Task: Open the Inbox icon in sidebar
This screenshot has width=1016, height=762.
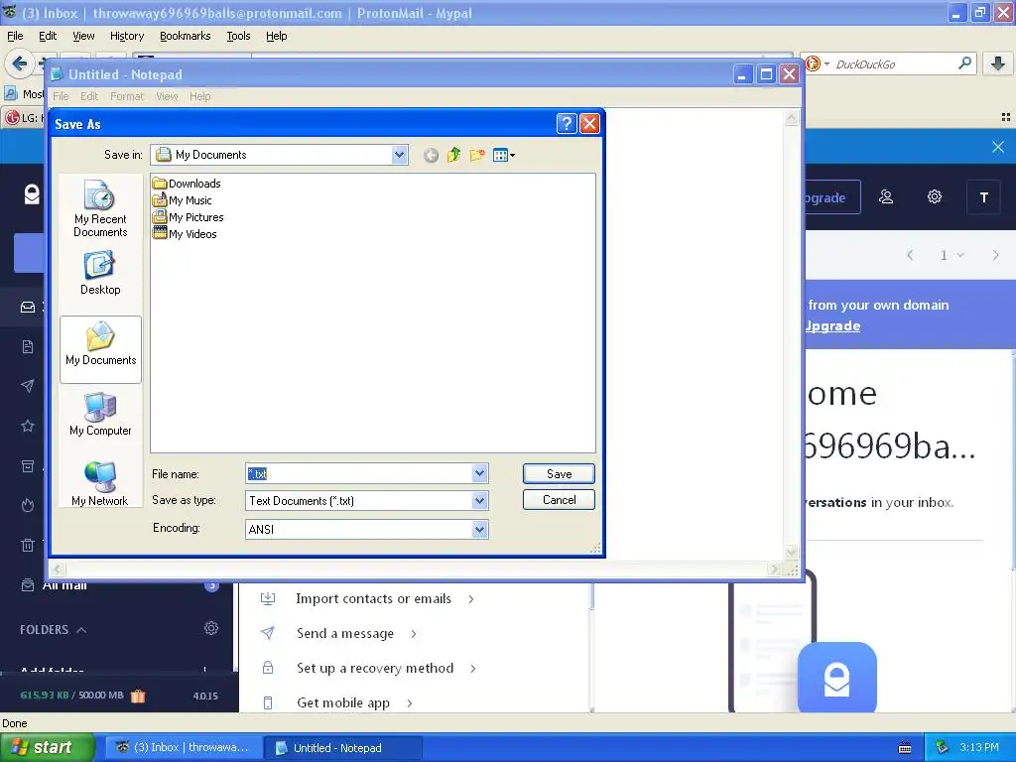Action: coord(28,308)
